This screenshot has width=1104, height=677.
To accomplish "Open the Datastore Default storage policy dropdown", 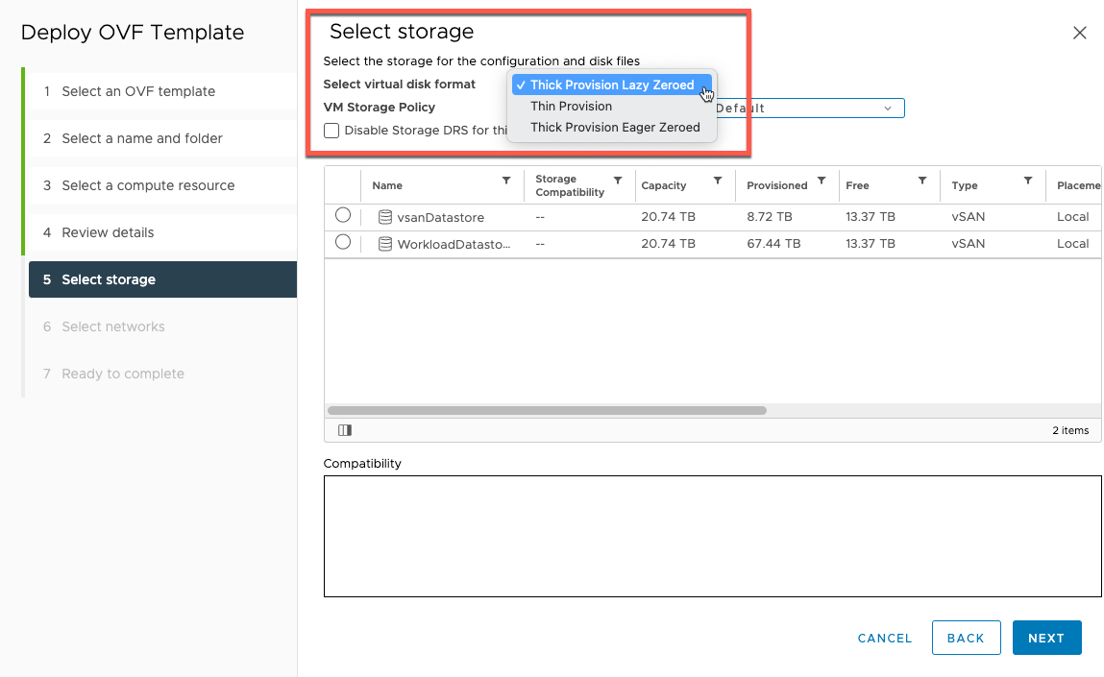I will tap(887, 108).
